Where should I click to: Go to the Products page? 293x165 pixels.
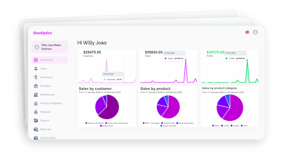[45, 112]
